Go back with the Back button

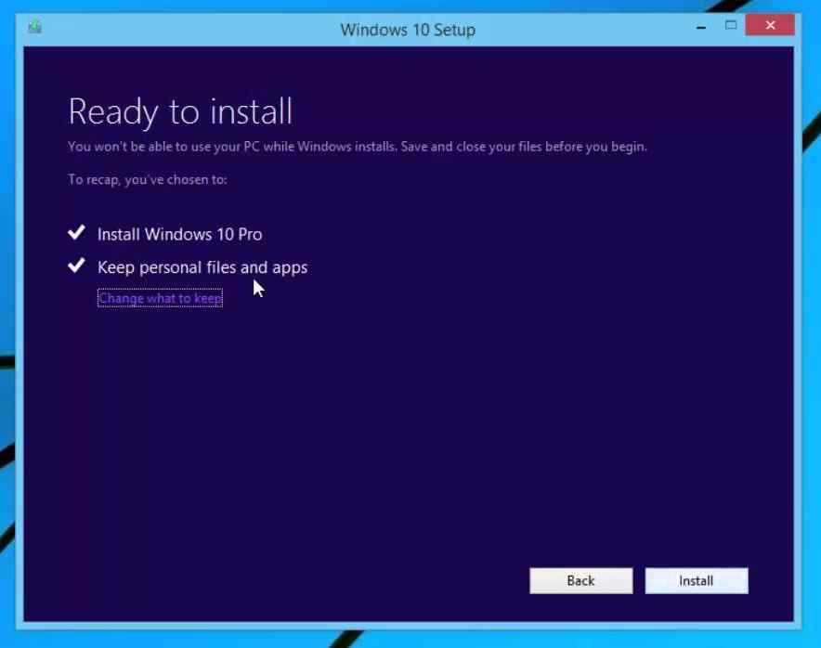pyautogui.click(x=580, y=580)
